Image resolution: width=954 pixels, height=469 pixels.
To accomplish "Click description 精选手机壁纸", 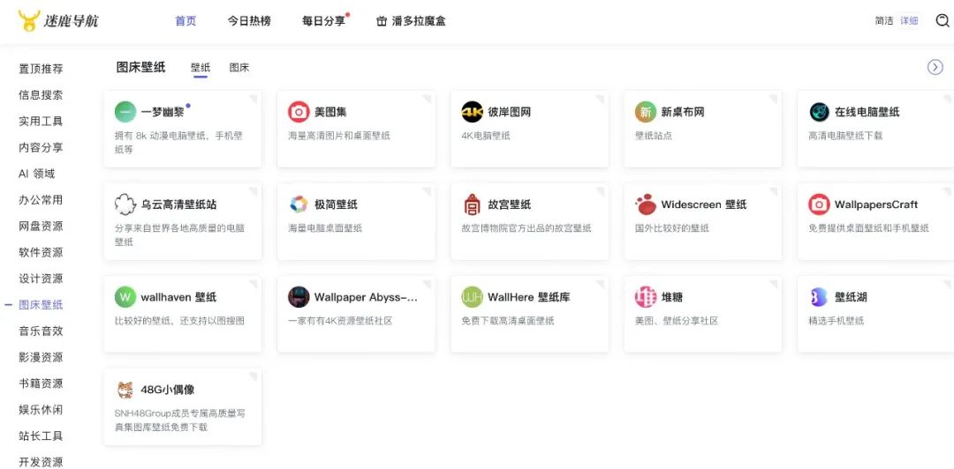I will click(x=836, y=321).
